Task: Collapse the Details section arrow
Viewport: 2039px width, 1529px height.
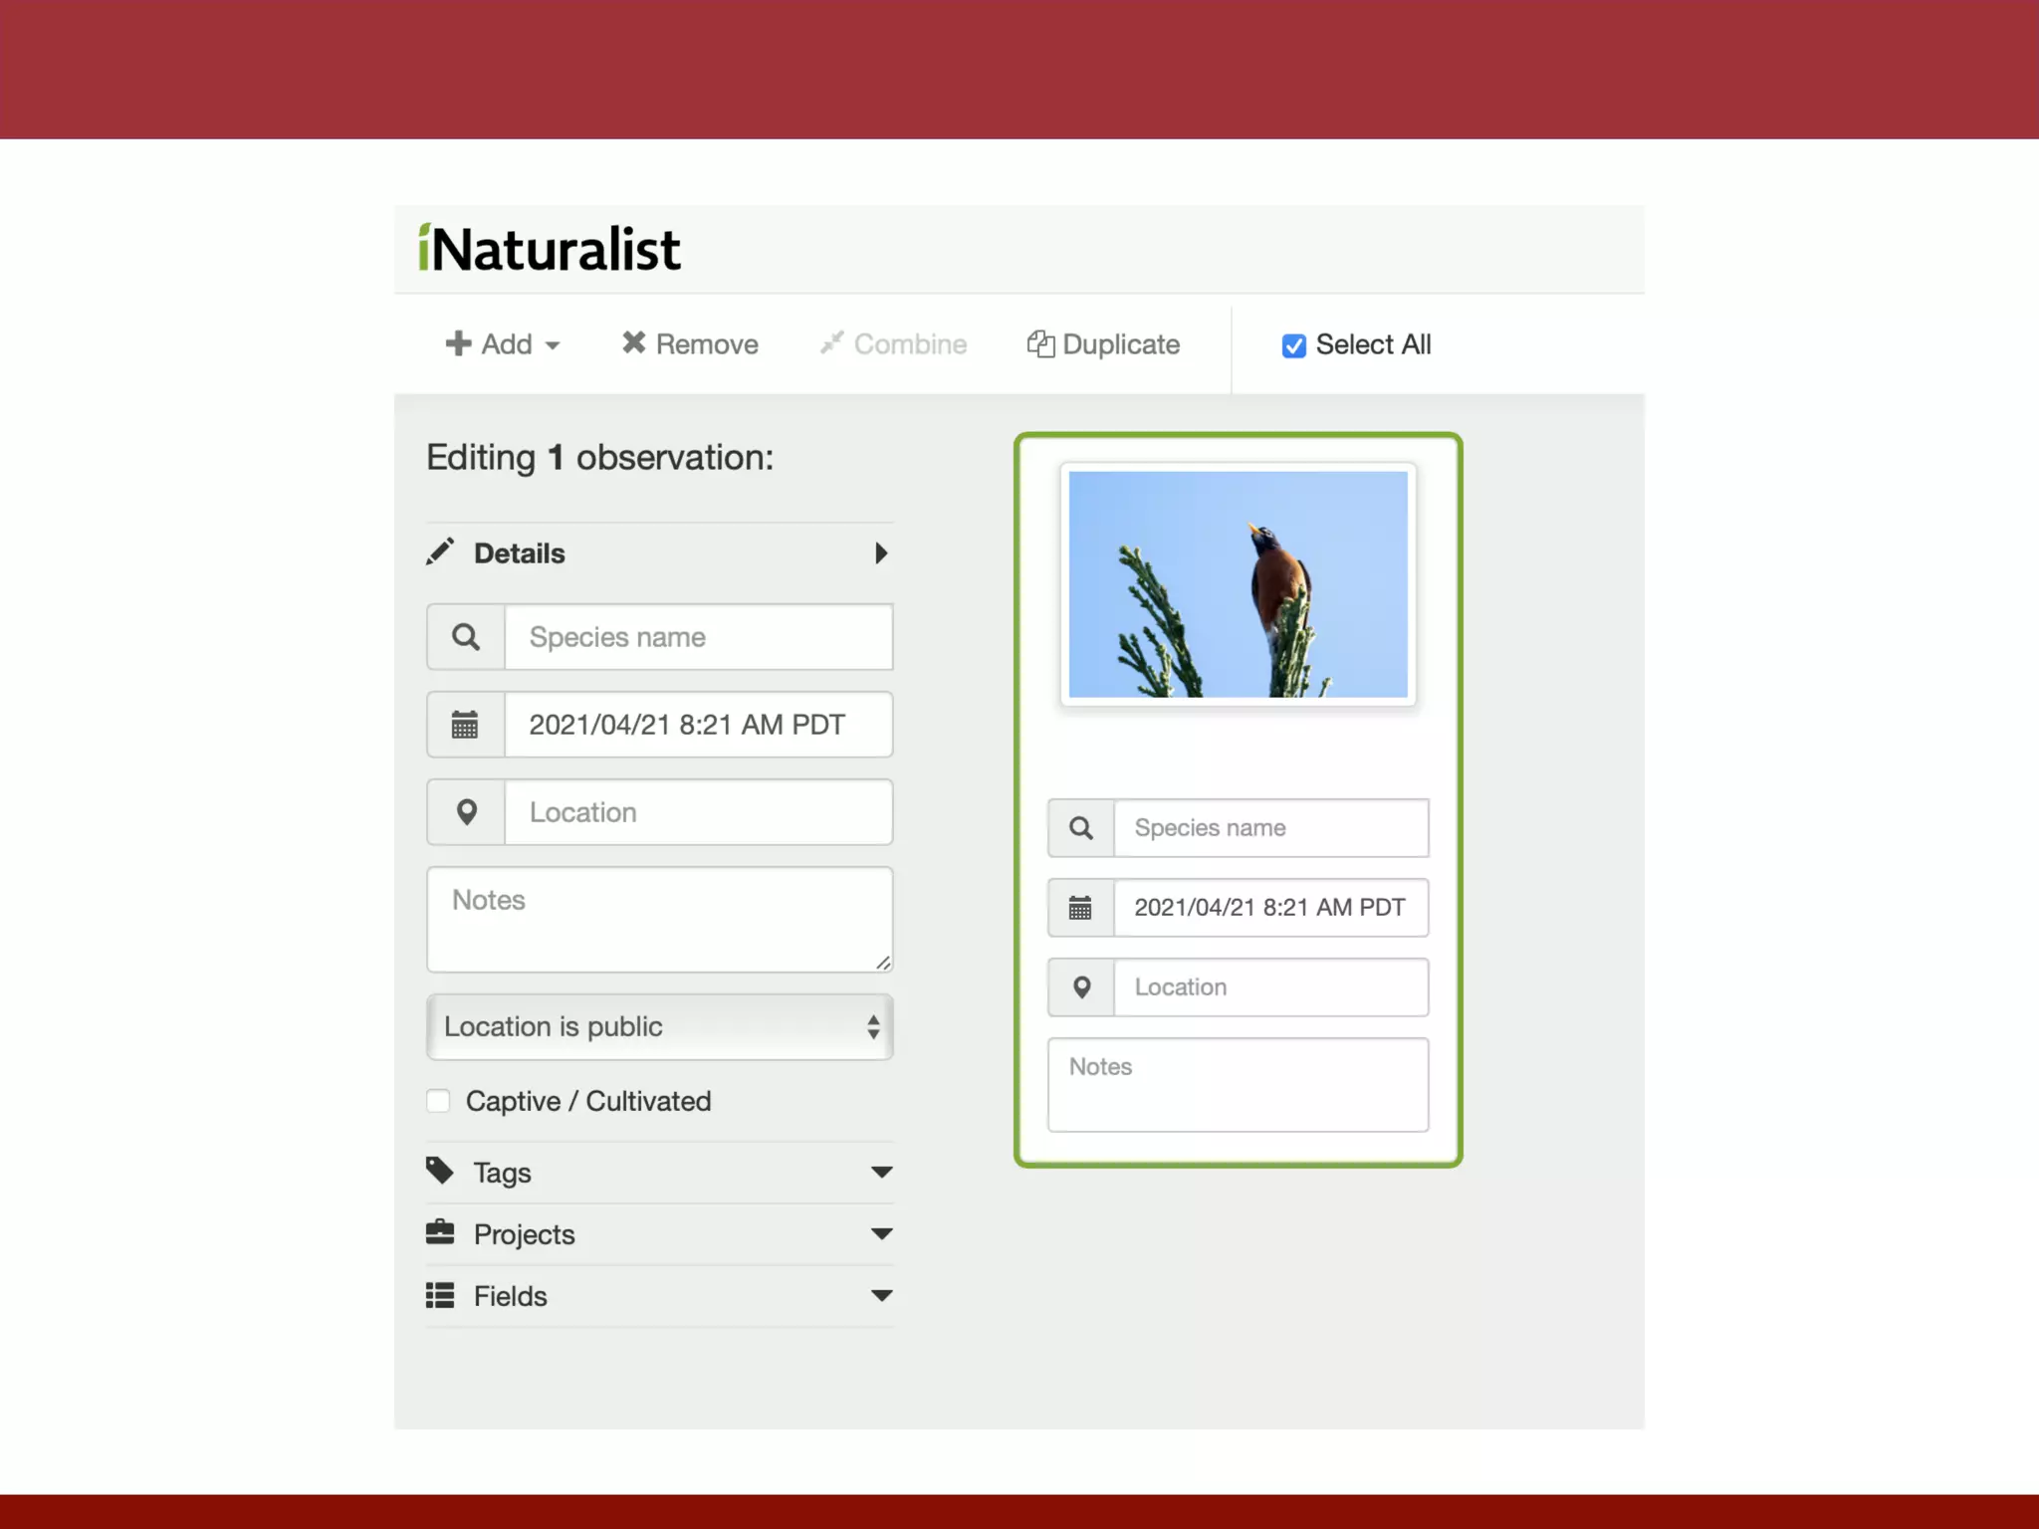Action: (x=880, y=553)
